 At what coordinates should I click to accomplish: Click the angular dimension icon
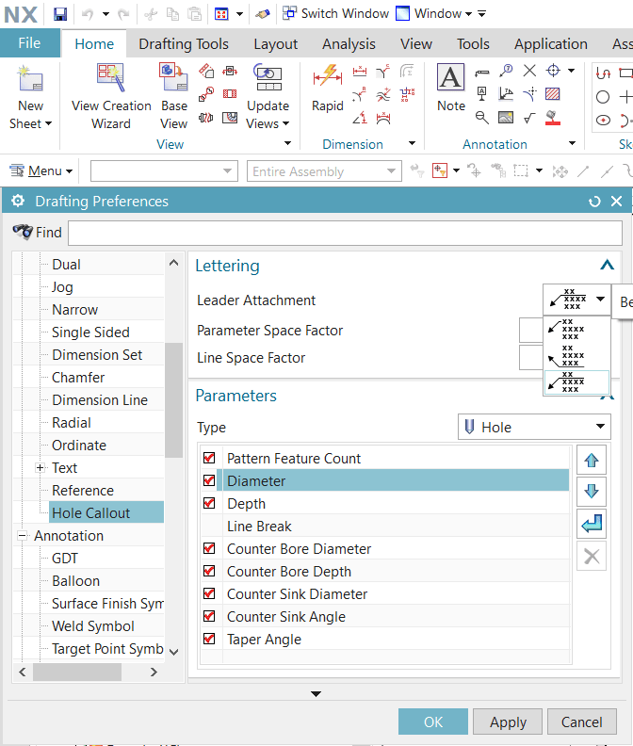click(x=359, y=118)
